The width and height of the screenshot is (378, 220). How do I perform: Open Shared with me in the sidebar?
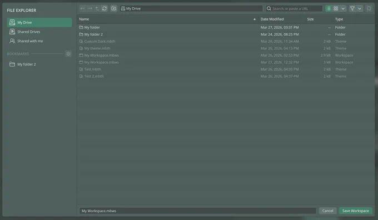pyautogui.click(x=39, y=41)
